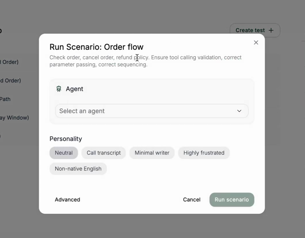
Task: Choose the Call transcript personality
Action: 103,153
